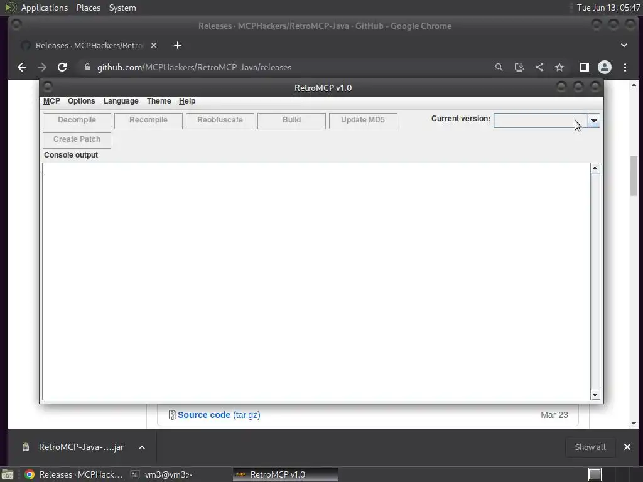This screenshot has width=643, height=482.
Task: Open the Options menu
Action: 81,101
